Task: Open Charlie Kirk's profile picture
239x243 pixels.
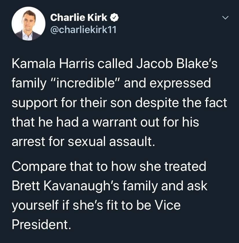Action: (28, 23)
